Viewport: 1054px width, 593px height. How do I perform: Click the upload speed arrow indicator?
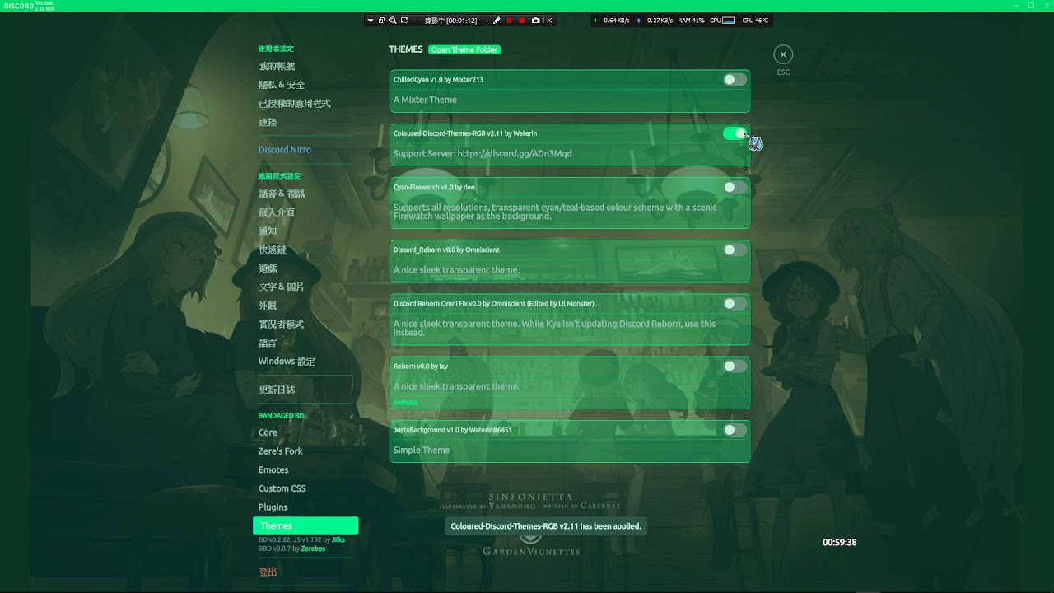(x=639, y=21)
